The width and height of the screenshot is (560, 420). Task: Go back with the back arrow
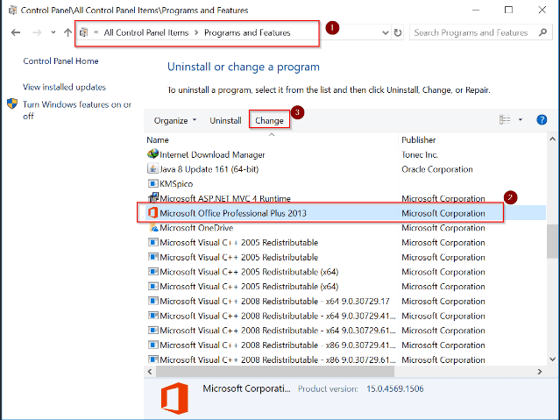(16, 32)
